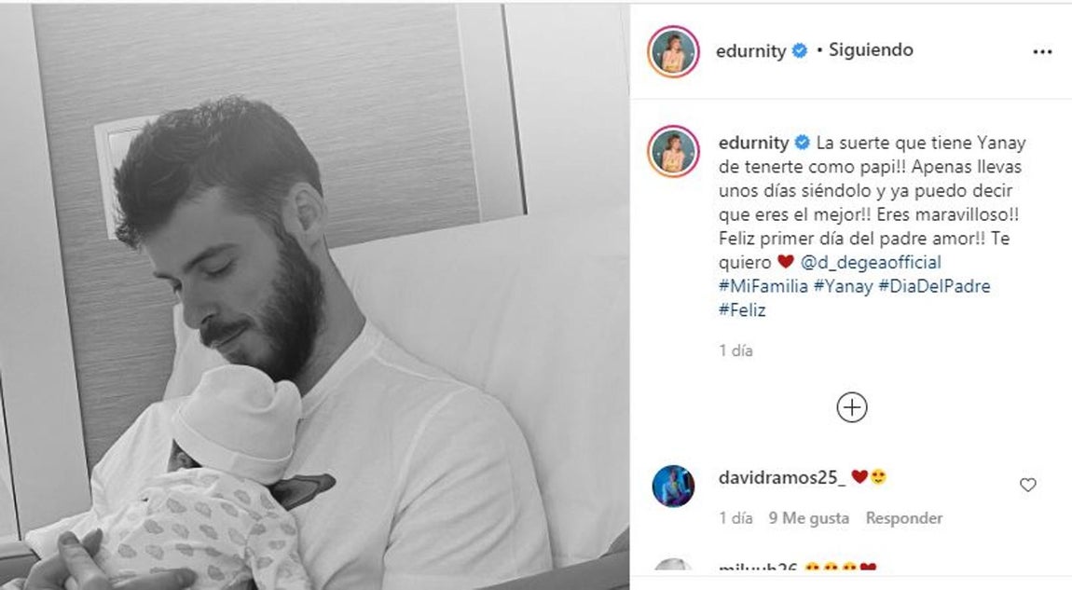The image size is (1072, 590).
Task: Open the #Feliz hashtag
Action: click(742, 309)
